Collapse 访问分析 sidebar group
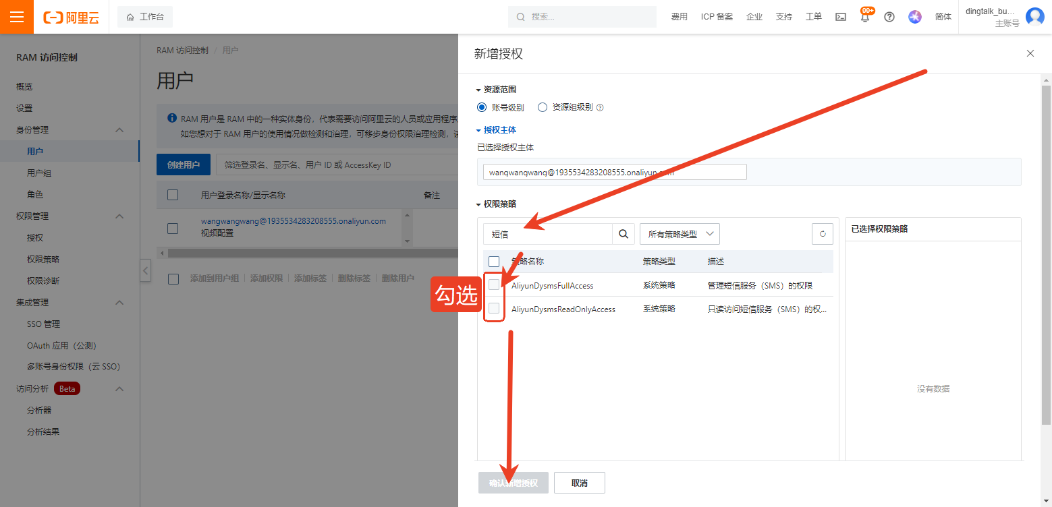This screenshot has width=1052, height=507. coord(119,389)
